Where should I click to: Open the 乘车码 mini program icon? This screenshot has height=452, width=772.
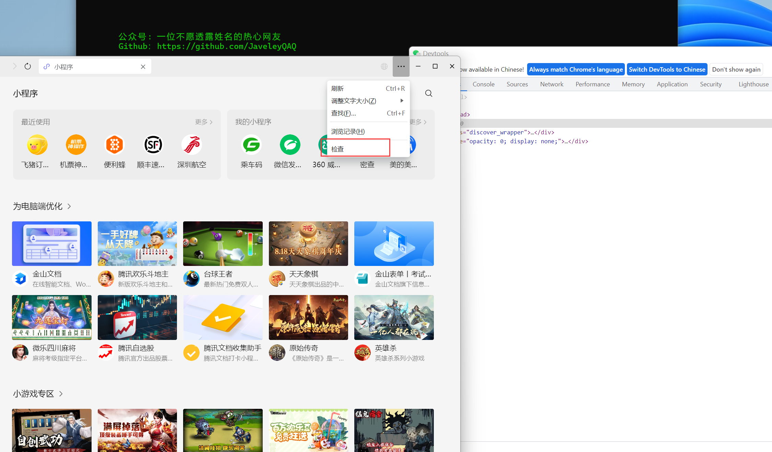point(251,145)
